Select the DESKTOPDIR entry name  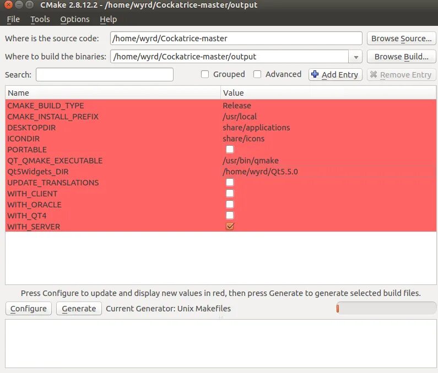[x=31, y=128]
